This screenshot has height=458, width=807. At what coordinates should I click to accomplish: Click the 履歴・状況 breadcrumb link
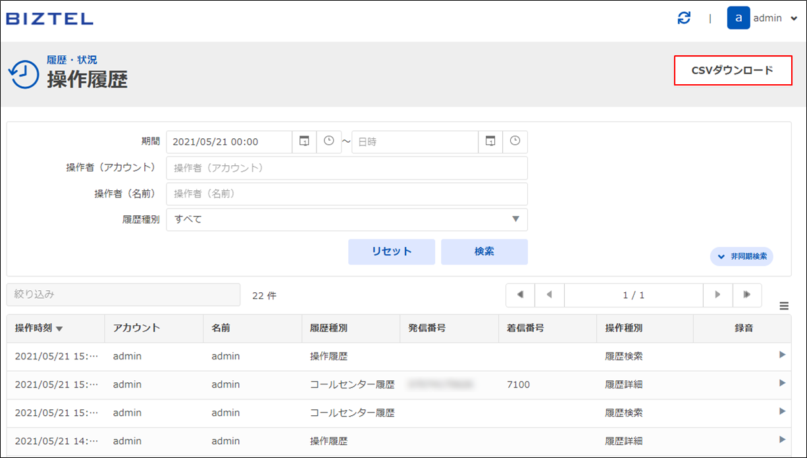tap(72, 60)
